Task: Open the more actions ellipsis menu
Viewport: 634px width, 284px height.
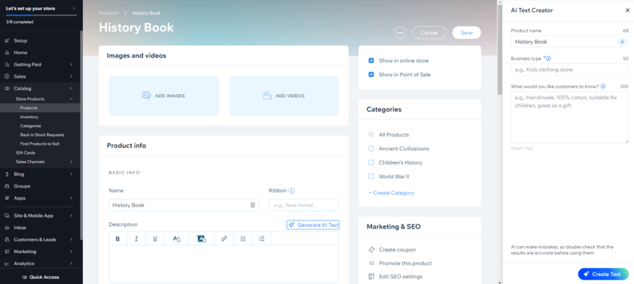Action: click(401, 32)
